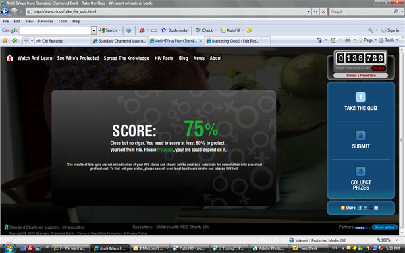Switch to the Citi Rewards tab

point(63,40)
